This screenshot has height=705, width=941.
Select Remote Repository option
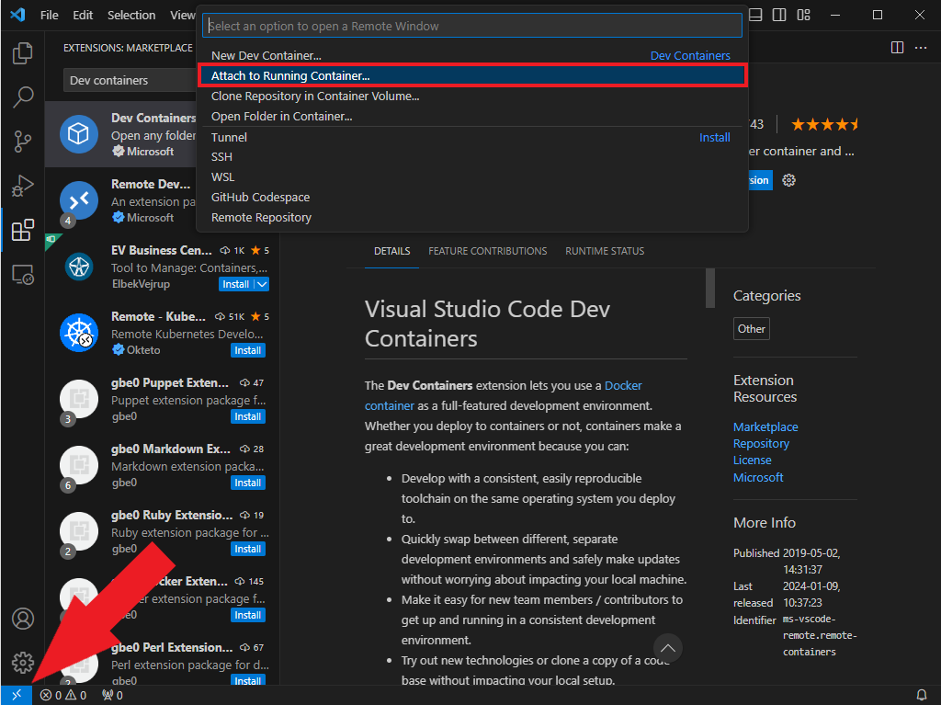[x=472, y=218]
